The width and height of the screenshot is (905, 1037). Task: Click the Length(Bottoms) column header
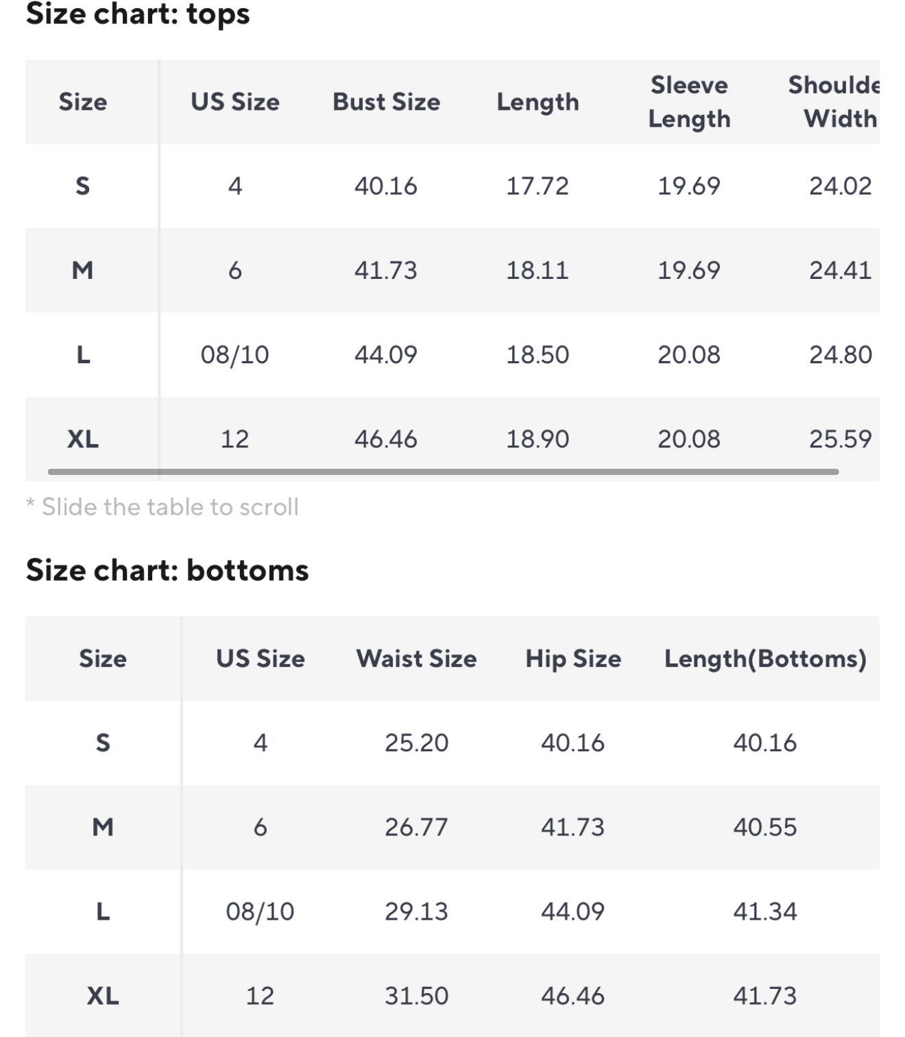765,659
